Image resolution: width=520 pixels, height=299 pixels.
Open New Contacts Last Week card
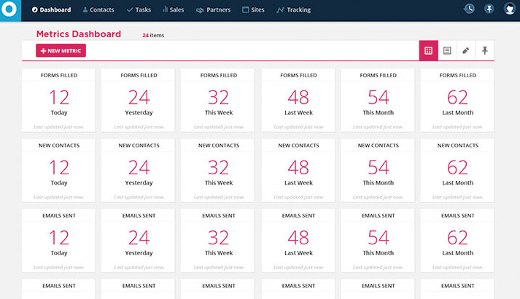point(298,171)
